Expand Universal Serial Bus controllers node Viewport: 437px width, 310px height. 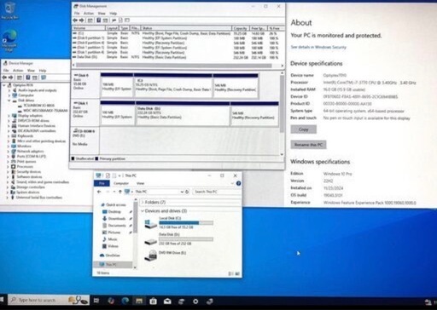(x=8, y=198)
